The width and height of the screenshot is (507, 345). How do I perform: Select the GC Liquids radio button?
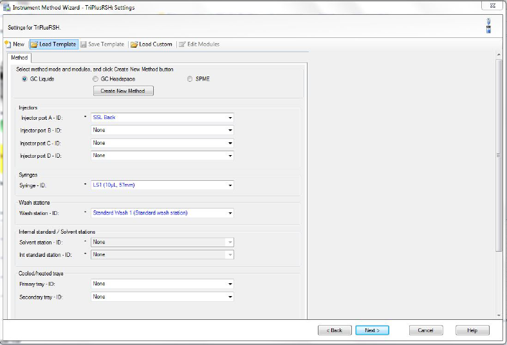24,79
